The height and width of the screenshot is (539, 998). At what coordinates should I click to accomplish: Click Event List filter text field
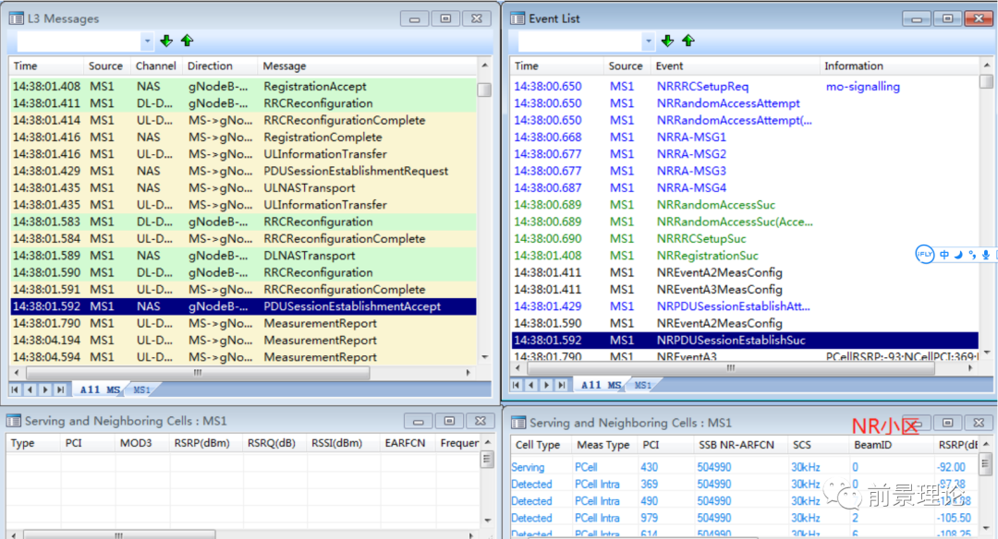coord(579,42)
